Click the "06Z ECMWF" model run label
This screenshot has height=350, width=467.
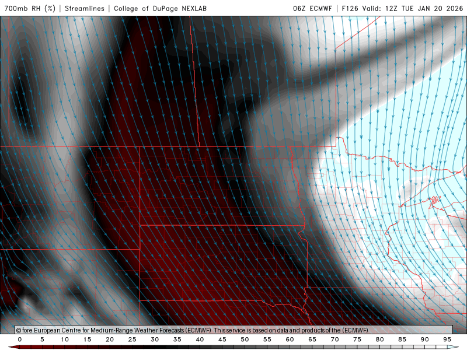tap(312, 8)
